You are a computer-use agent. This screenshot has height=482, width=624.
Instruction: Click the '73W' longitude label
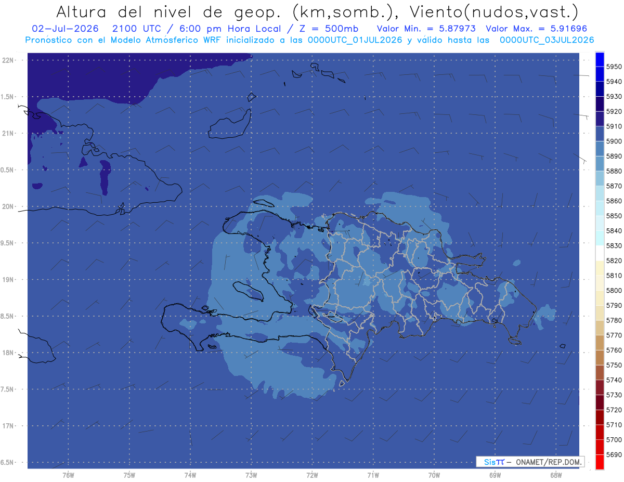(251, 475)
